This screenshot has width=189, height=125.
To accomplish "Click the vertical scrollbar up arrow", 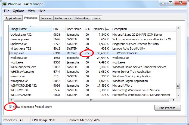I will [178, 28].
